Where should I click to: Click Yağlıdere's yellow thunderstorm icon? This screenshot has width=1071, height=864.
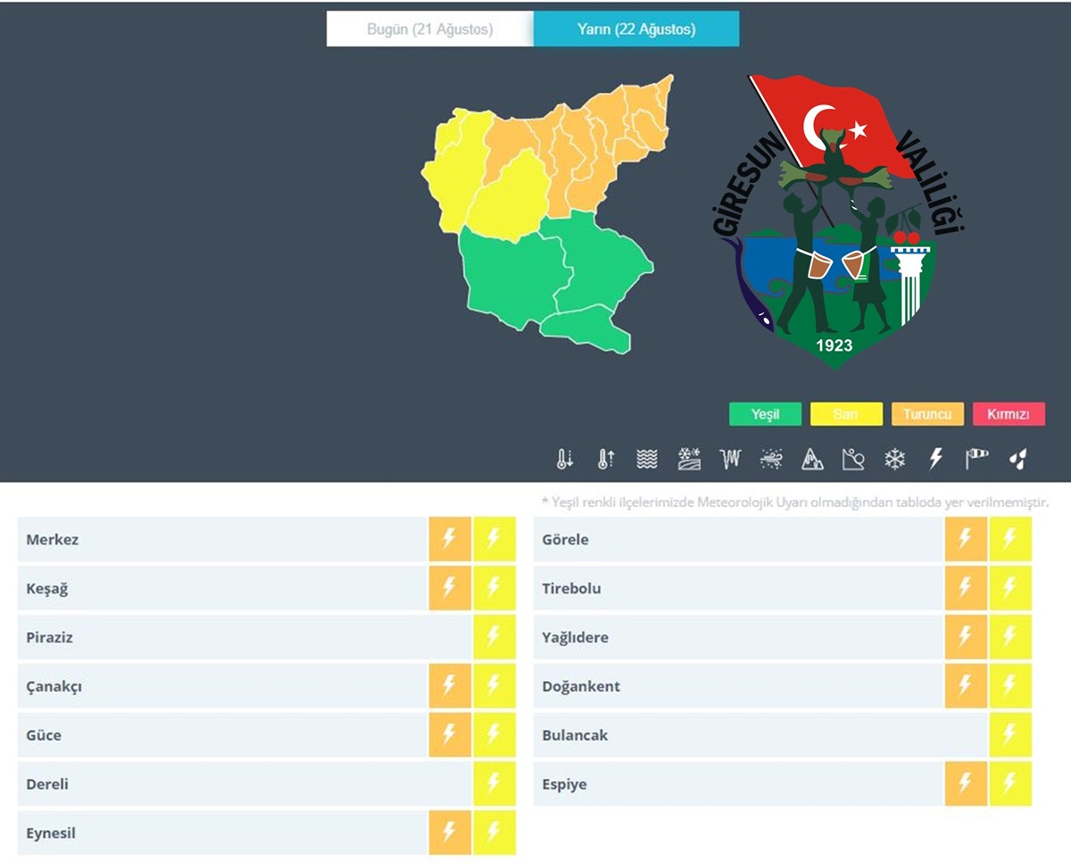click(x=1010, y=637)
